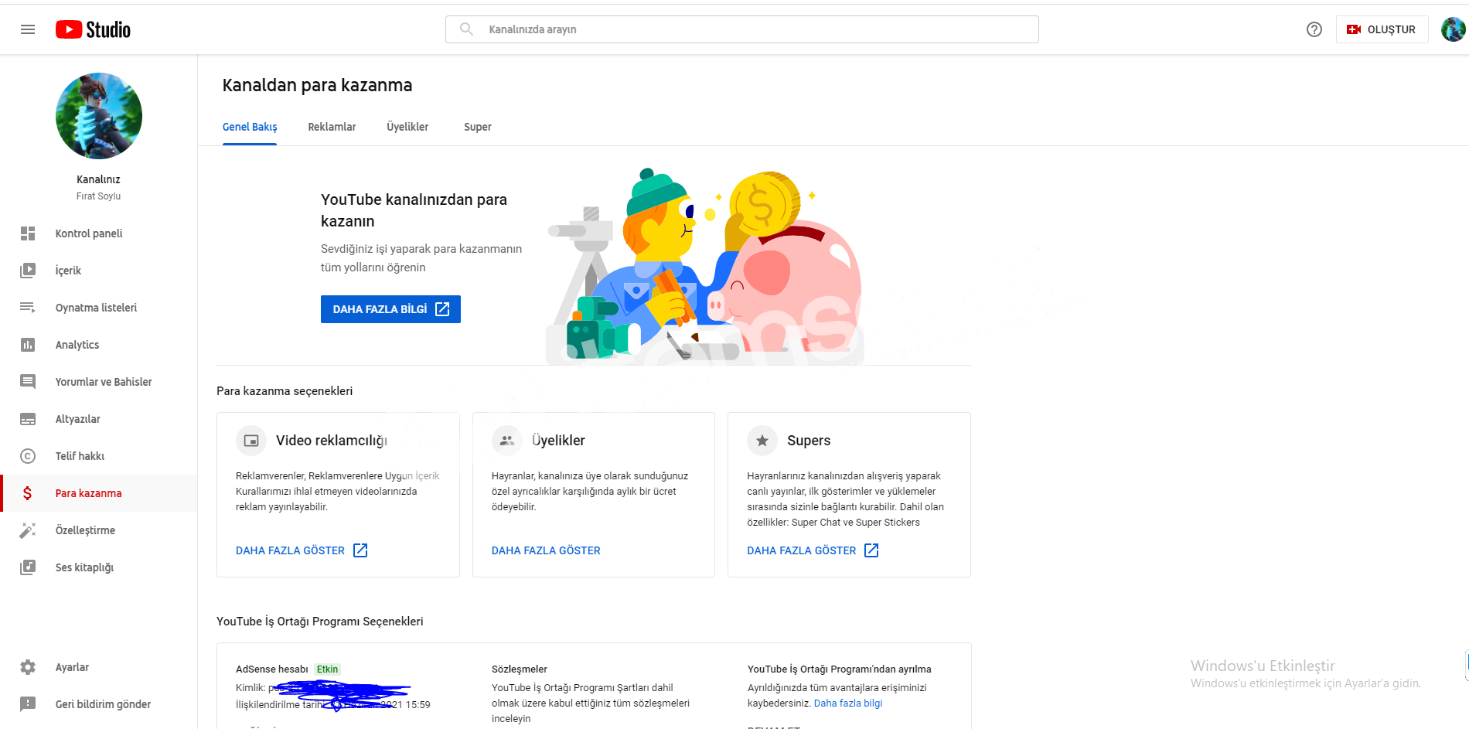Click the Kontrol paneli dashboard icon

tap(28, 233)
